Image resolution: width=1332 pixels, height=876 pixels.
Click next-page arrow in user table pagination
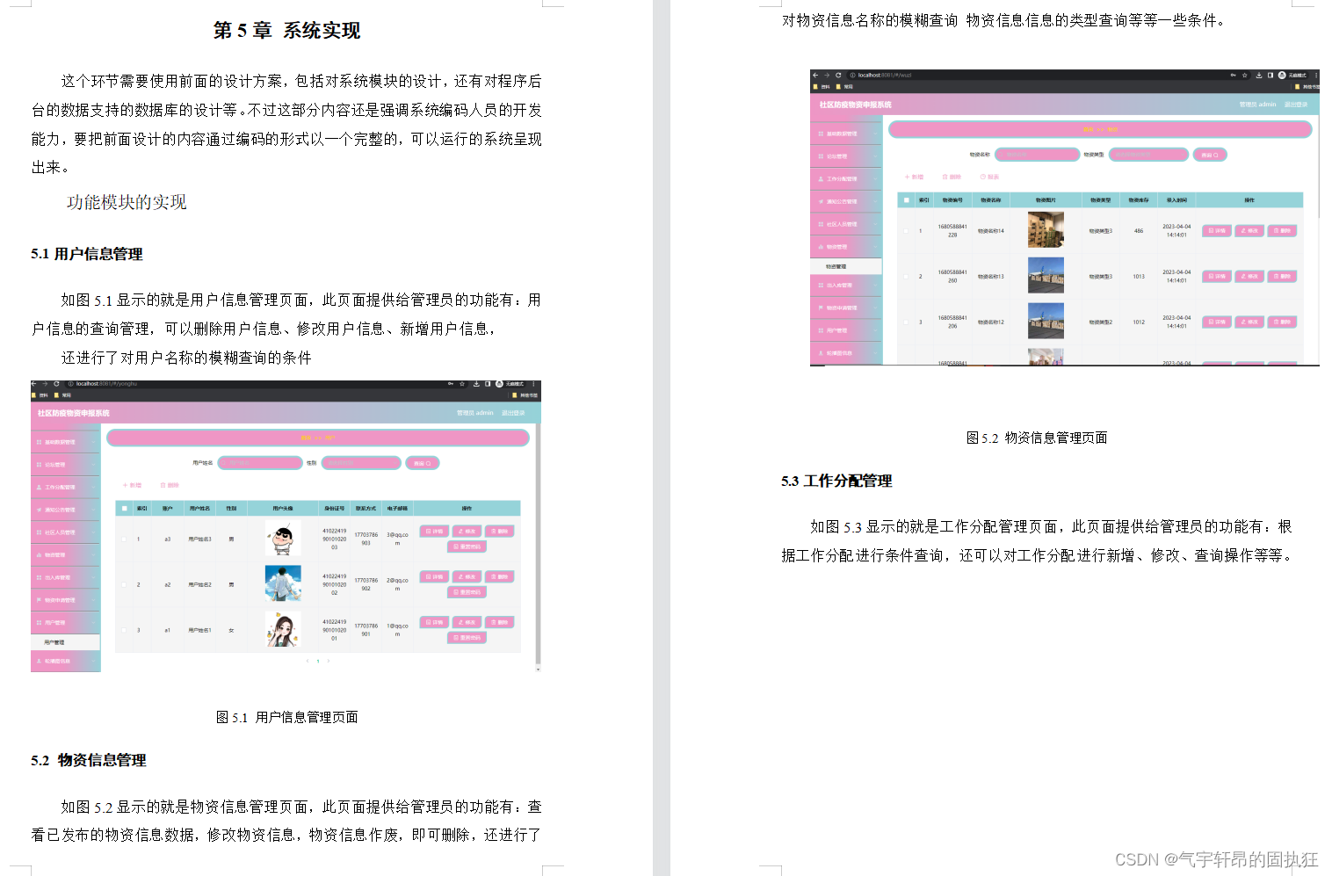329,661
